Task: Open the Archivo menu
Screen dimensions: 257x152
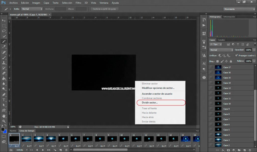Action: (x=14, y=3)
